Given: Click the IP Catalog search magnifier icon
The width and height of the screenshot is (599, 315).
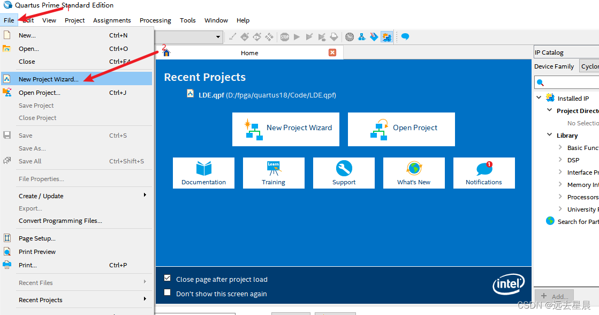Looking at the screenshot, I should point(540,82).
